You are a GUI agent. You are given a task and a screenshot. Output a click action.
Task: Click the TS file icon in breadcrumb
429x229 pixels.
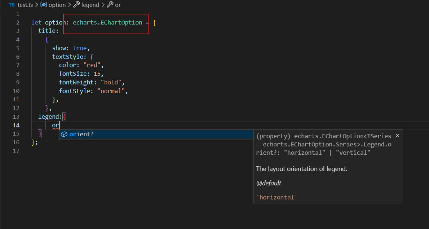(x=12, y=5)
